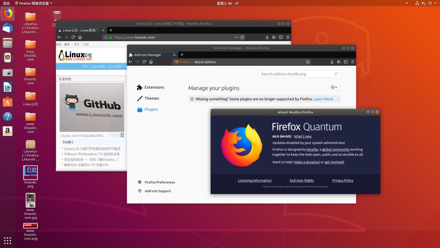Click the green padlock in linuxidc address bar
This screenshot has height=248, width=440.
[x=110, y=37]
